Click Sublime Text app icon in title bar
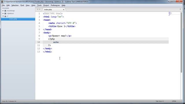 (2, 2)
